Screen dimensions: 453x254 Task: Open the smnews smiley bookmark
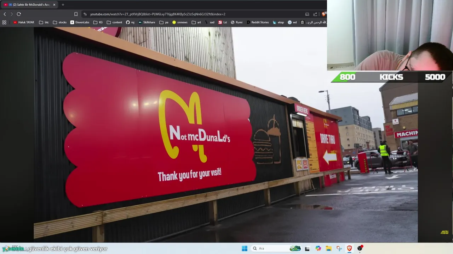[180, 22]
